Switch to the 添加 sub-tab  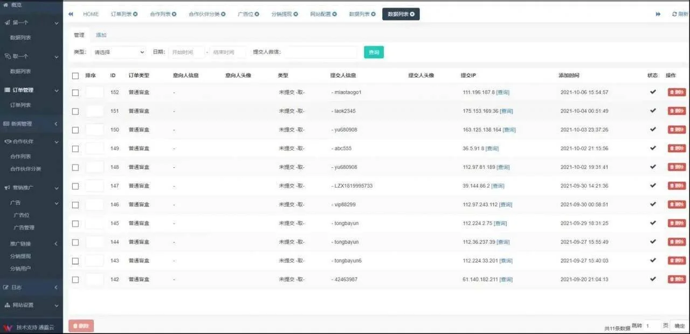101,35
